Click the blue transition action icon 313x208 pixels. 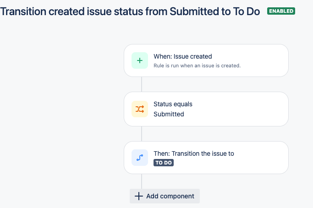click(140, 158)
